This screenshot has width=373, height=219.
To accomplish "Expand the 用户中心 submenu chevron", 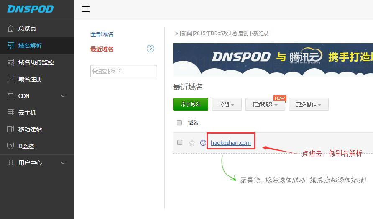I will (x=63, y=163).
